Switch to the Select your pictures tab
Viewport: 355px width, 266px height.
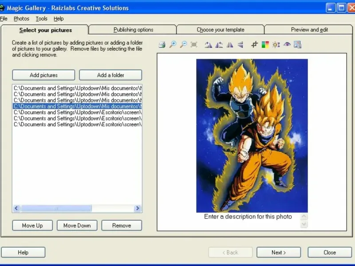click(45, 30)
